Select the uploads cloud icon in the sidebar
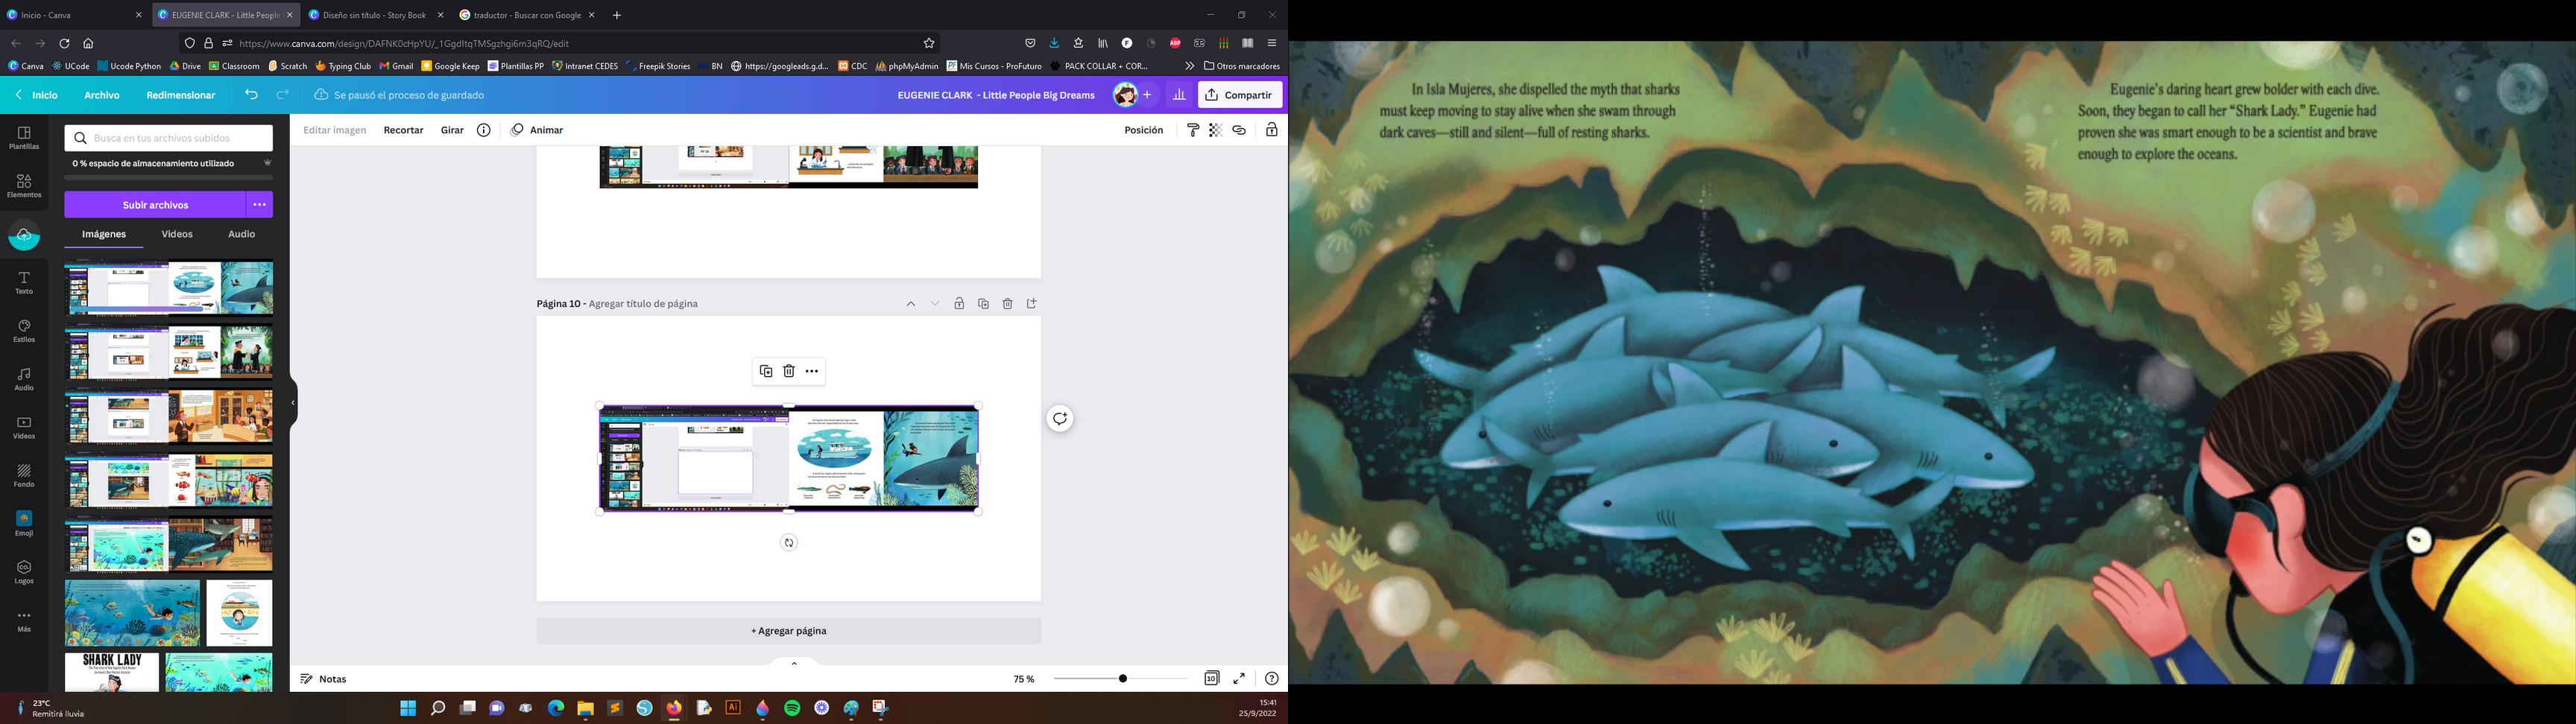 (x=24, y=235)
